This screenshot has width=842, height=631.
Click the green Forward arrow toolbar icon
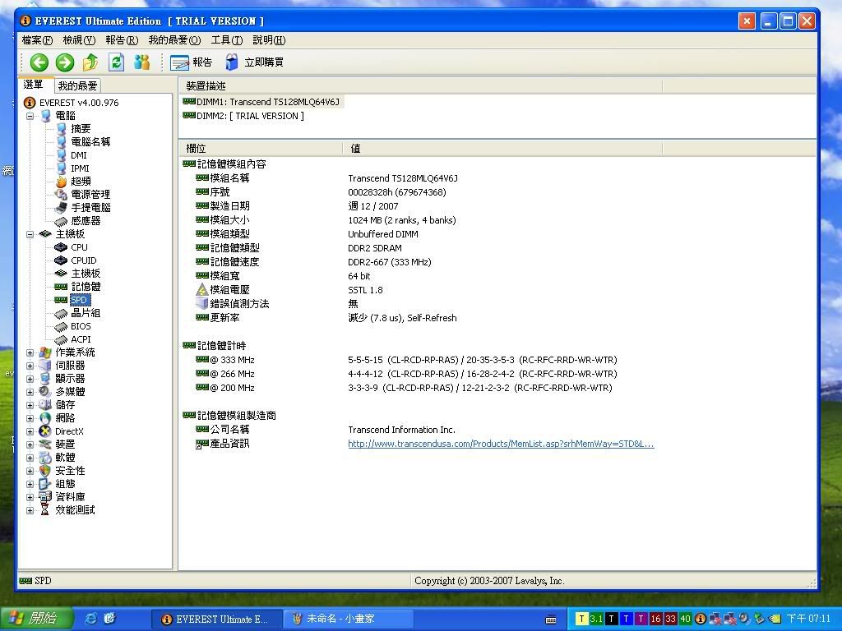(x=64, y=62)
